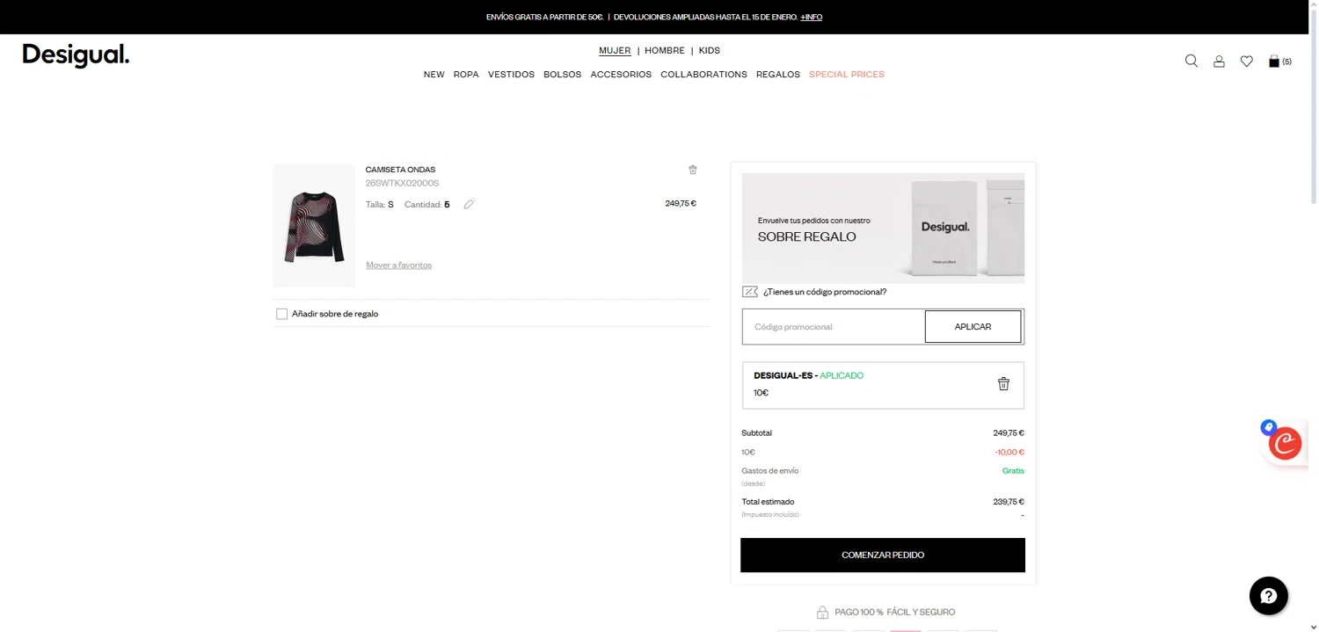This screenshot has height=632, width=1319.
Task: Click COMENZAR PEDIDO to start checkout
Action: (x=883, y=556)
